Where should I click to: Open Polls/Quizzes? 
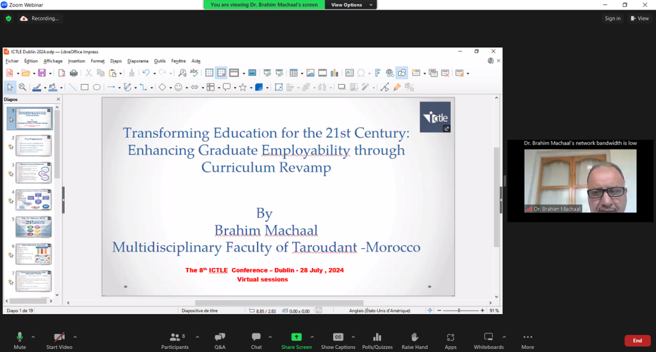pos(377,340)
